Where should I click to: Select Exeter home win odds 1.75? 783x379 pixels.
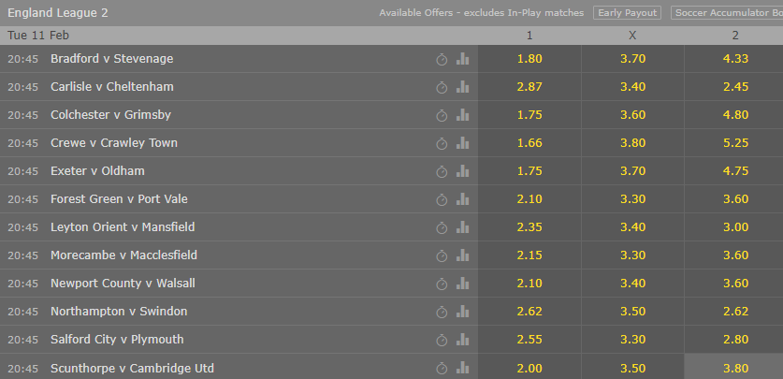click(x=529, y=170)
